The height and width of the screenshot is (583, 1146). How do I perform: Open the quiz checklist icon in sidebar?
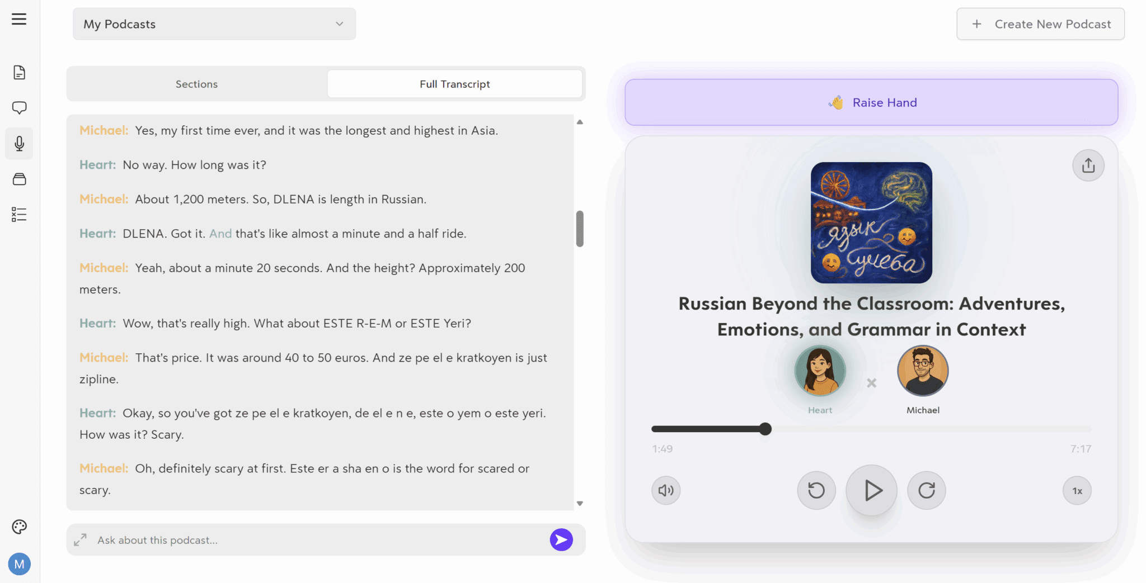[19, 214]
